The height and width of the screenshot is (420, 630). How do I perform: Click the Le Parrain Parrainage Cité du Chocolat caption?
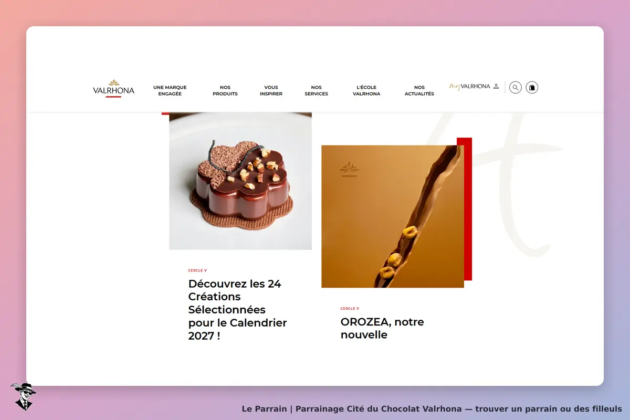(432, 408)
